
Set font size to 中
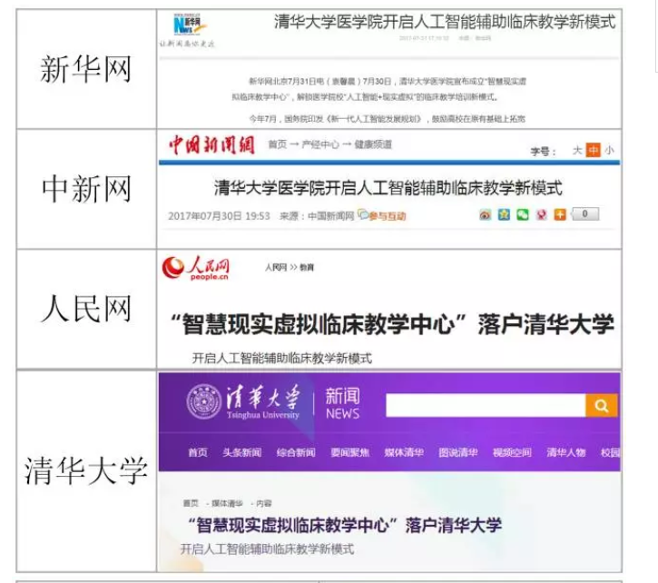(594, 150)
